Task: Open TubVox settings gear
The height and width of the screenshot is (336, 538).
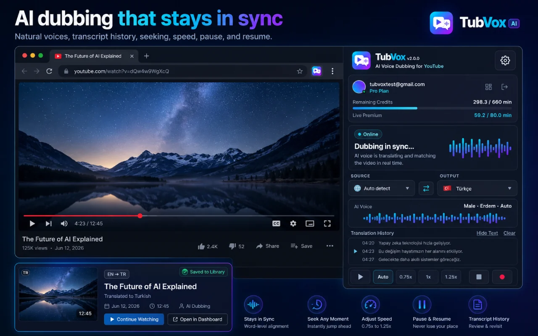Action: tap(505, 60)
